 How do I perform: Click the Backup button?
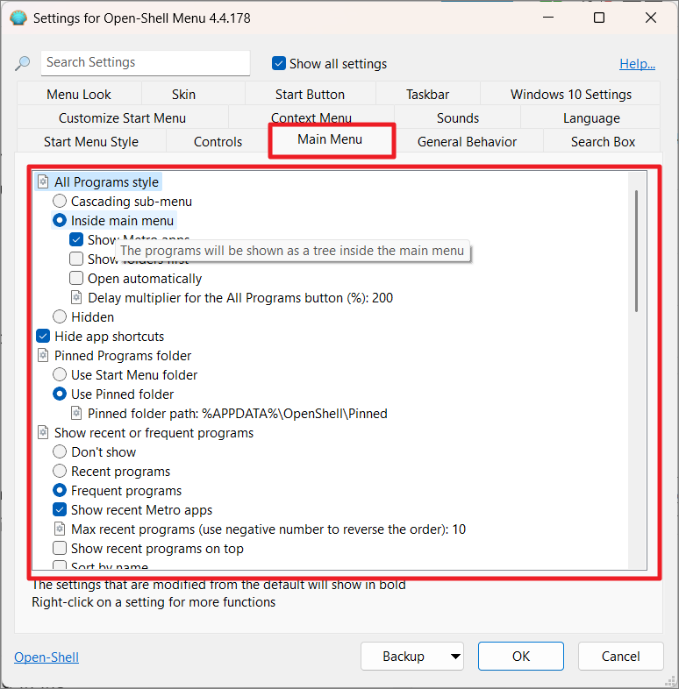[x=404, y=656]
